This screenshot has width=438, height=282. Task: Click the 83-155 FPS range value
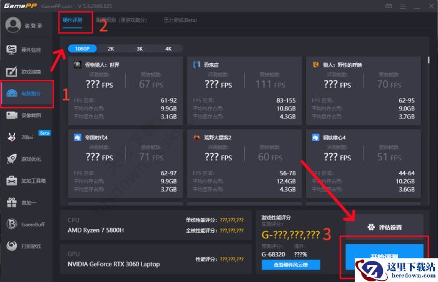286,100
